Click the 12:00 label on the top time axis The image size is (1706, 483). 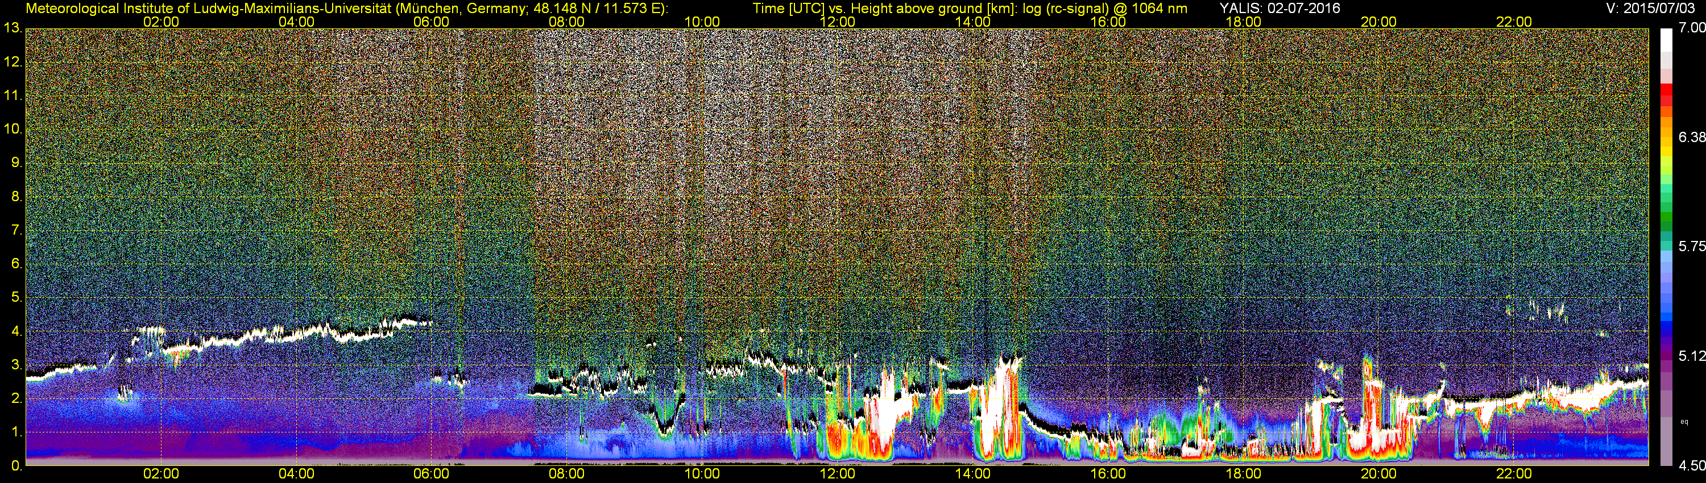click(x=837, y=22)
